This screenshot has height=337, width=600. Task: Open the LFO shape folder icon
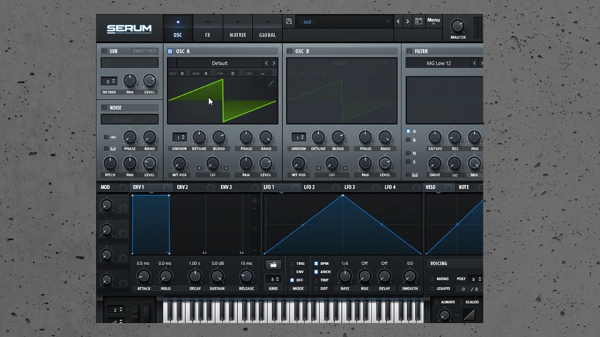coord(273,264)
